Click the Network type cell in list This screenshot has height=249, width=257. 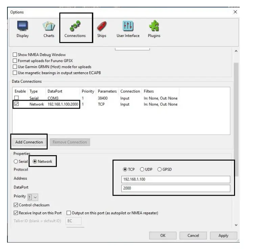coord(37,104)
